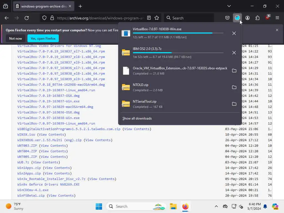Open Win9x Geforce Drivers NV8269.EXE link
Viewport: 284px width, 213px height.
[x=48, y=184]
